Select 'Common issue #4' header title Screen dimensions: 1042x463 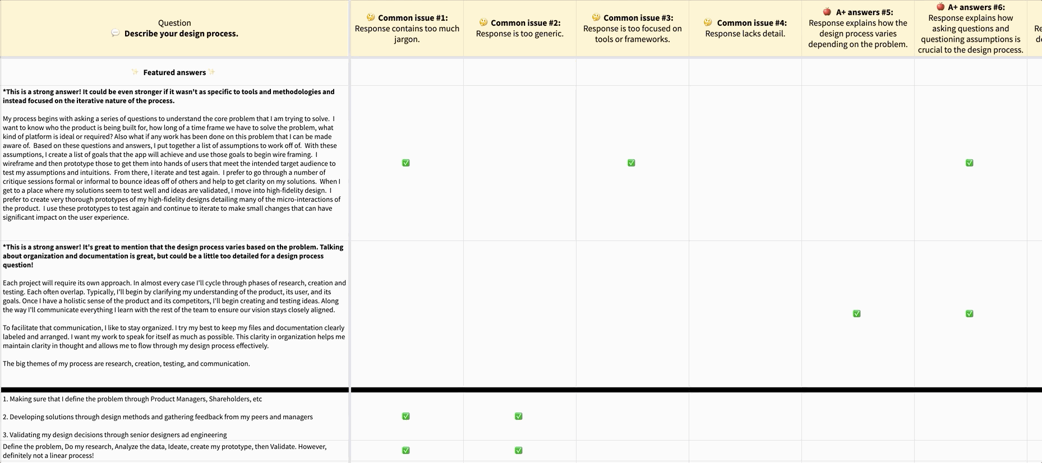(x=751, y=23)
